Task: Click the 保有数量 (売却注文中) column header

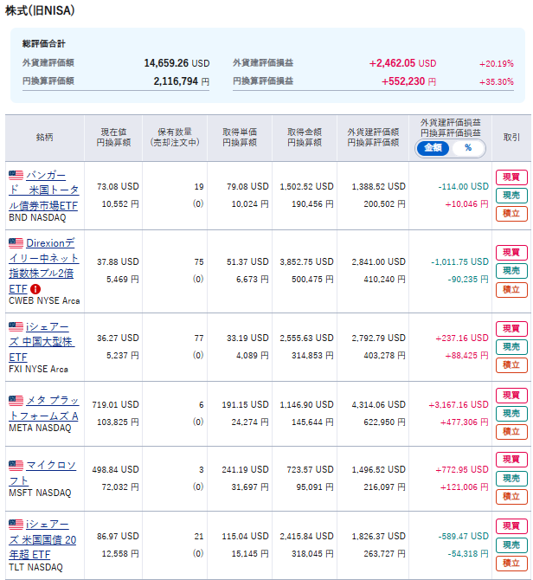Action: tap(175, 138)
